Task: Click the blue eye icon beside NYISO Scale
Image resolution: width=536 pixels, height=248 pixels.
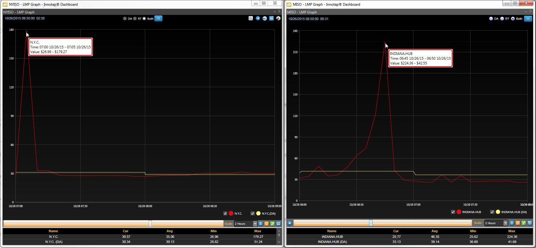Action: (x=261, y=224)
